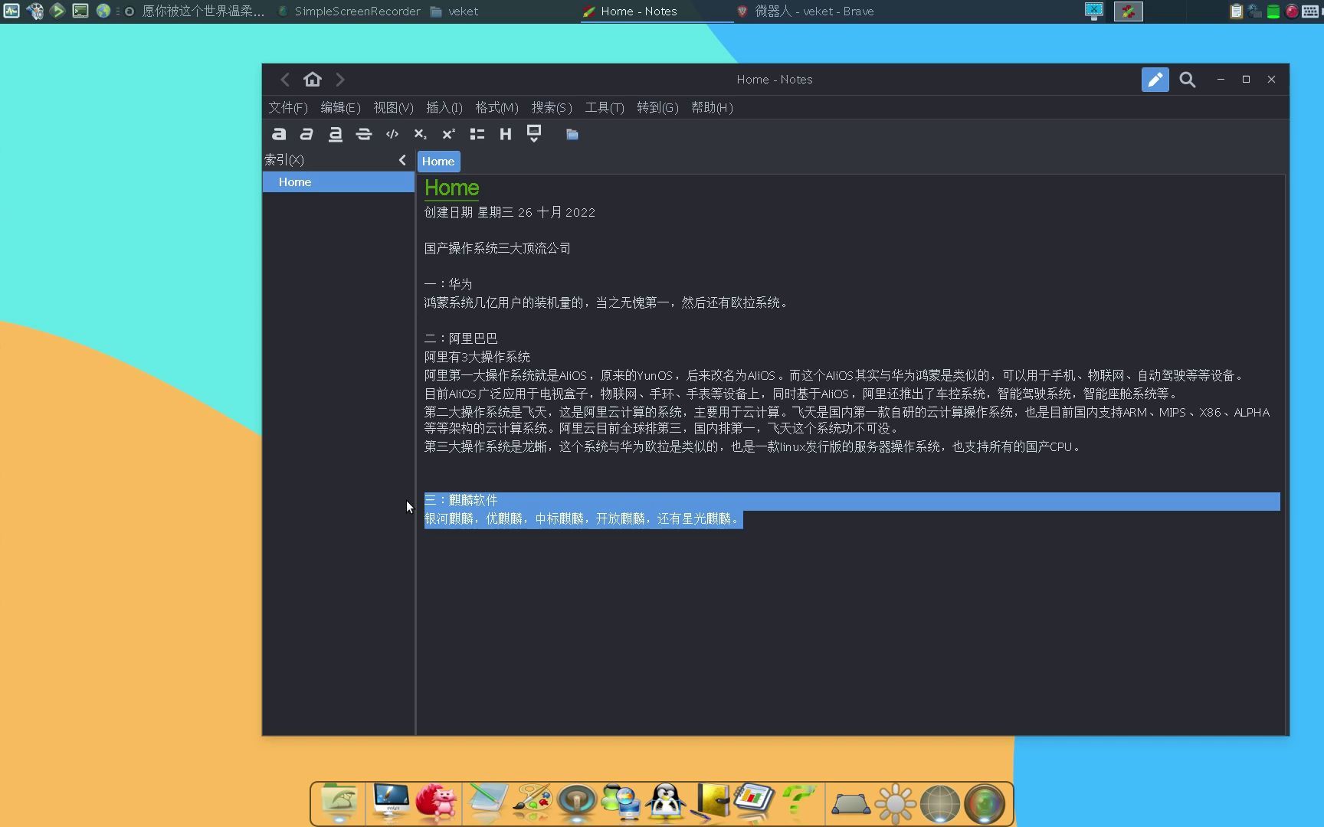Open the clipboard tray icon
Viewport: 1324px width, 827px height.
tap(1236, 11)
